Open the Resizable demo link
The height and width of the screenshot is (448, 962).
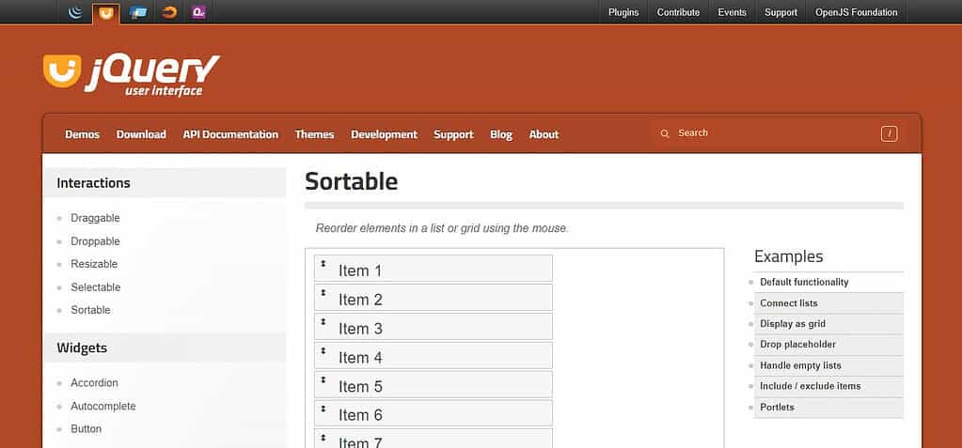coord(94,264)
